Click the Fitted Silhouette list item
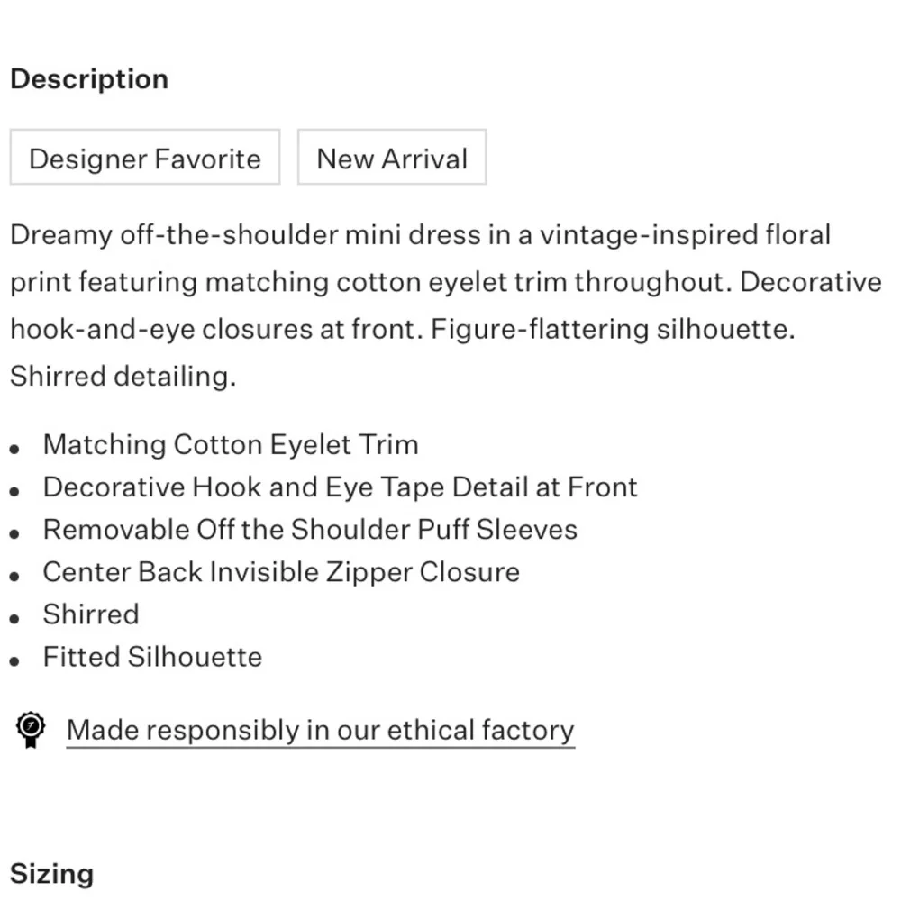 (x=152, y=657)
